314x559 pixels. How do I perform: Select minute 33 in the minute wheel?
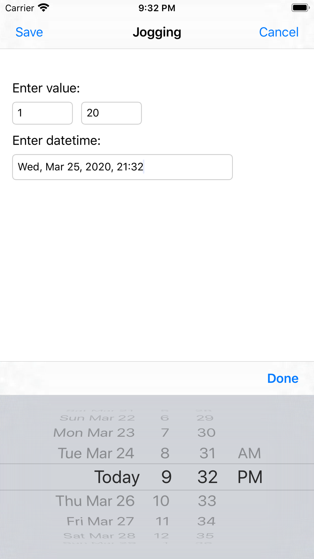207,501
